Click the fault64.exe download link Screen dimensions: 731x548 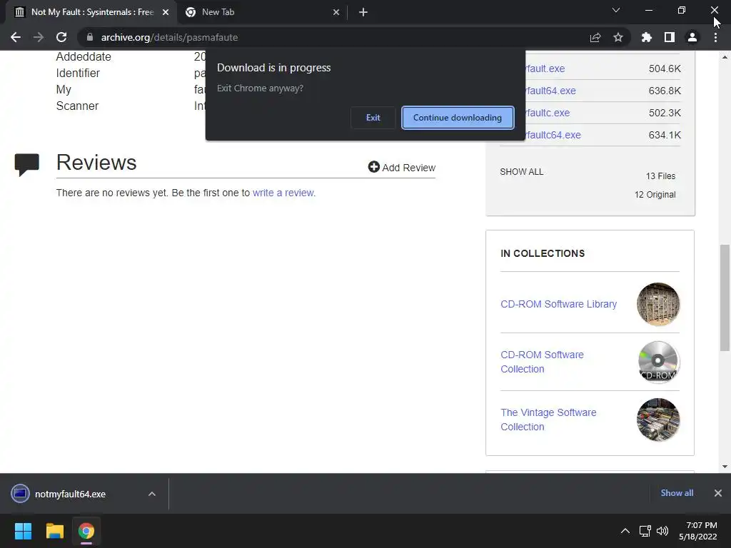tap(550, 91)
